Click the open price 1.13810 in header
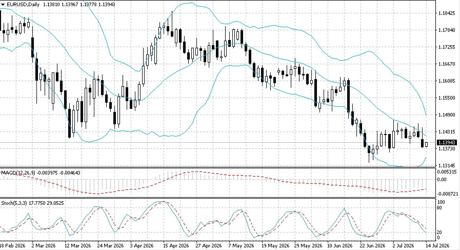 (51, 4)
